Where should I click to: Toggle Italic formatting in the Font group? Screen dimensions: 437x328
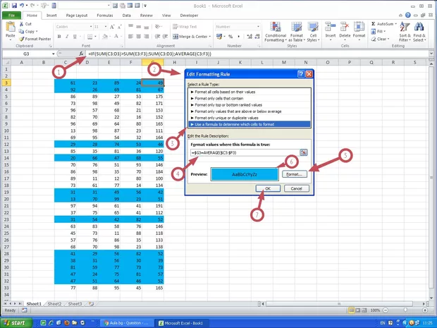[67, 37]
